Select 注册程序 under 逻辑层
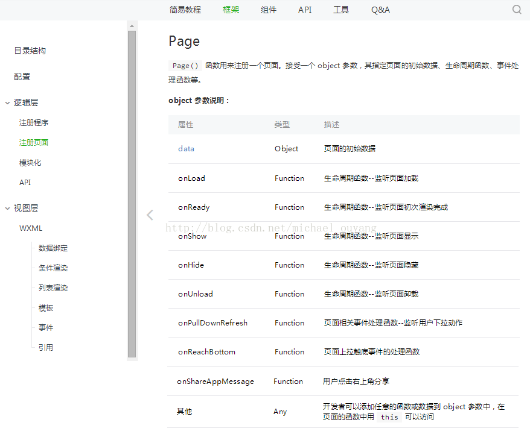 (x=33, y=122)
